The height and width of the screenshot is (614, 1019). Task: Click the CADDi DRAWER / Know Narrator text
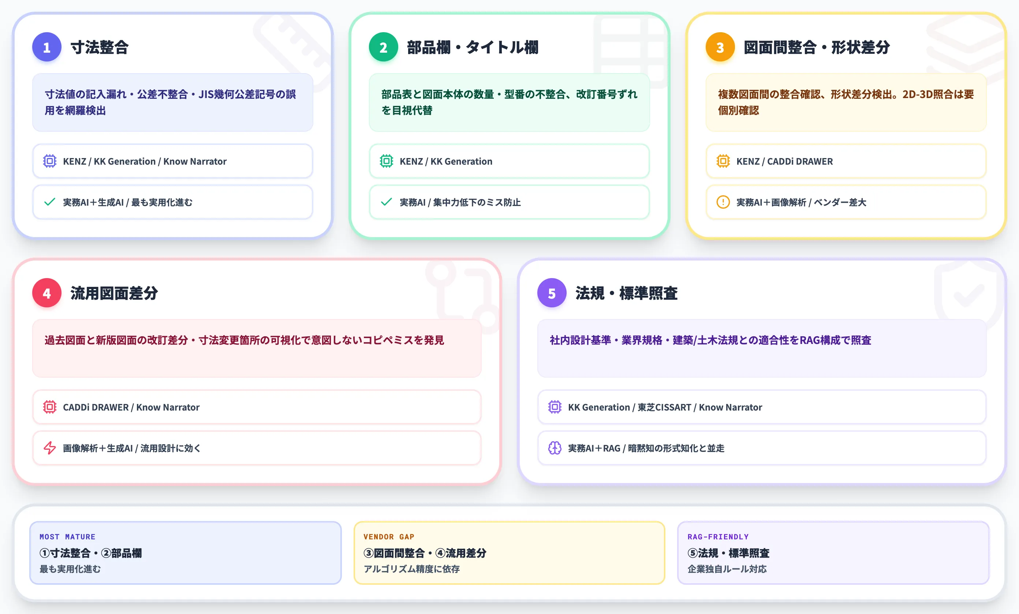click(x=131, y=407)
